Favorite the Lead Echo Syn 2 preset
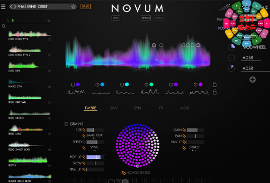The image size is (270, 183). (49, 55)
